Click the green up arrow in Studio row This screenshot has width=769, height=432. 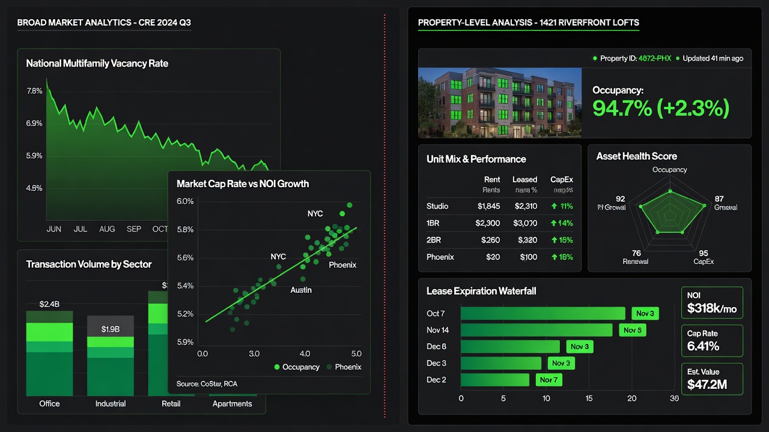pos(554,206)
